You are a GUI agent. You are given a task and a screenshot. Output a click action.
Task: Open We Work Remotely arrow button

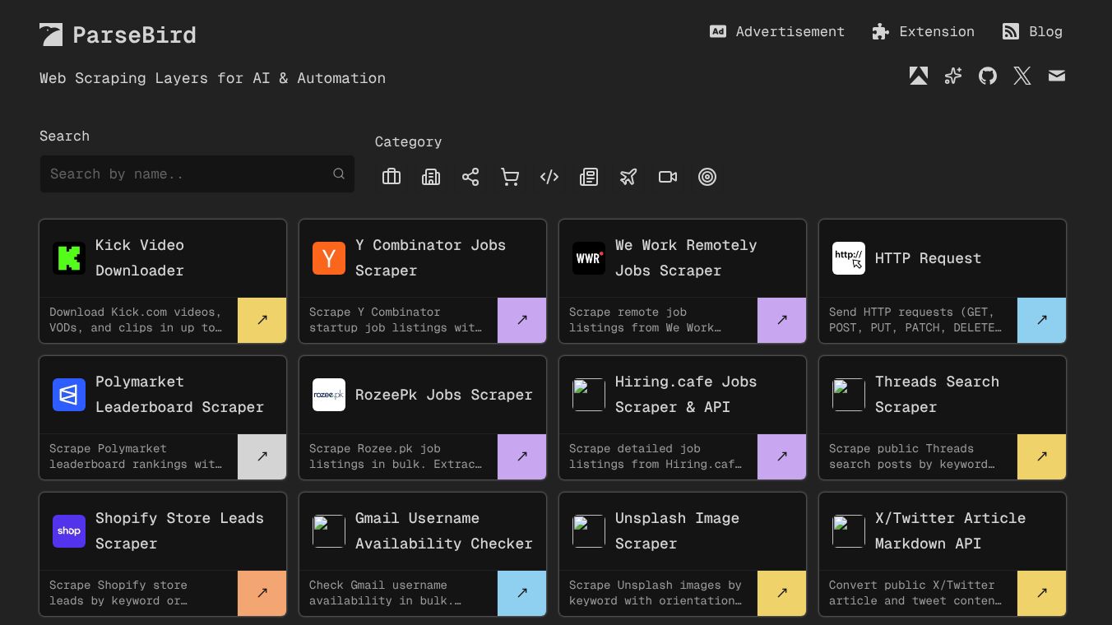[x=782, y=320]
